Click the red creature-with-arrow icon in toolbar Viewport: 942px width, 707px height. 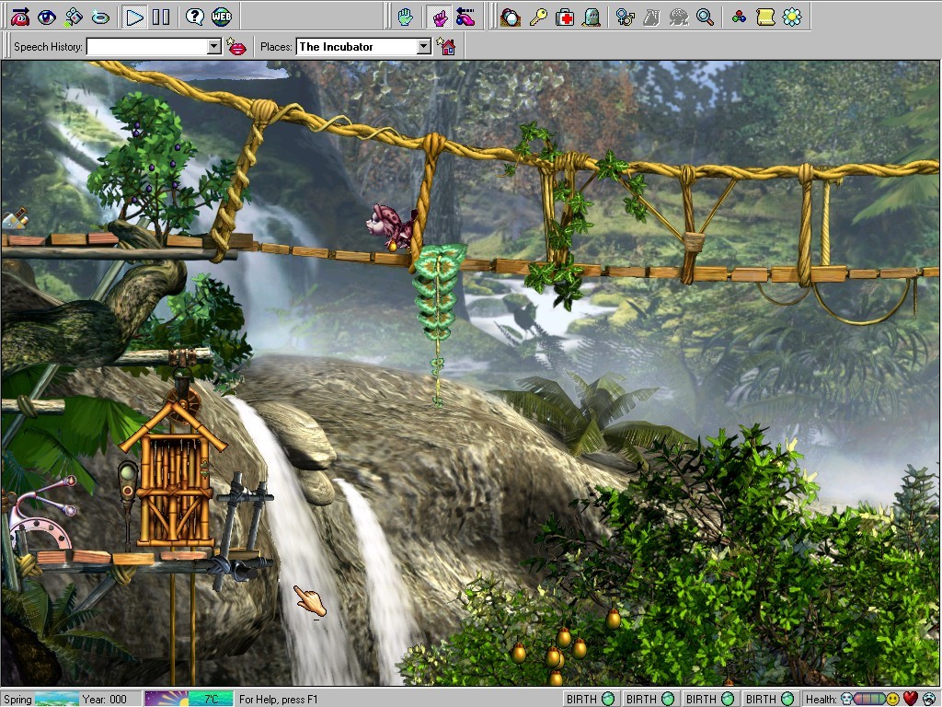point(20,17)
